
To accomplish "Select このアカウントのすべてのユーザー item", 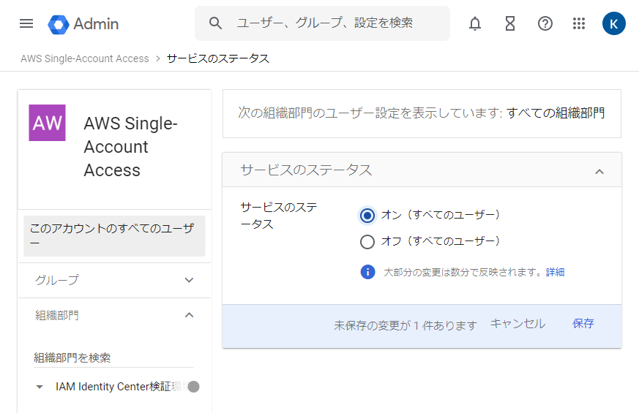I will click(114, 236).
